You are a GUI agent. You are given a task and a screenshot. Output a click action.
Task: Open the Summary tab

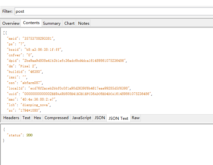pos(52,23)
